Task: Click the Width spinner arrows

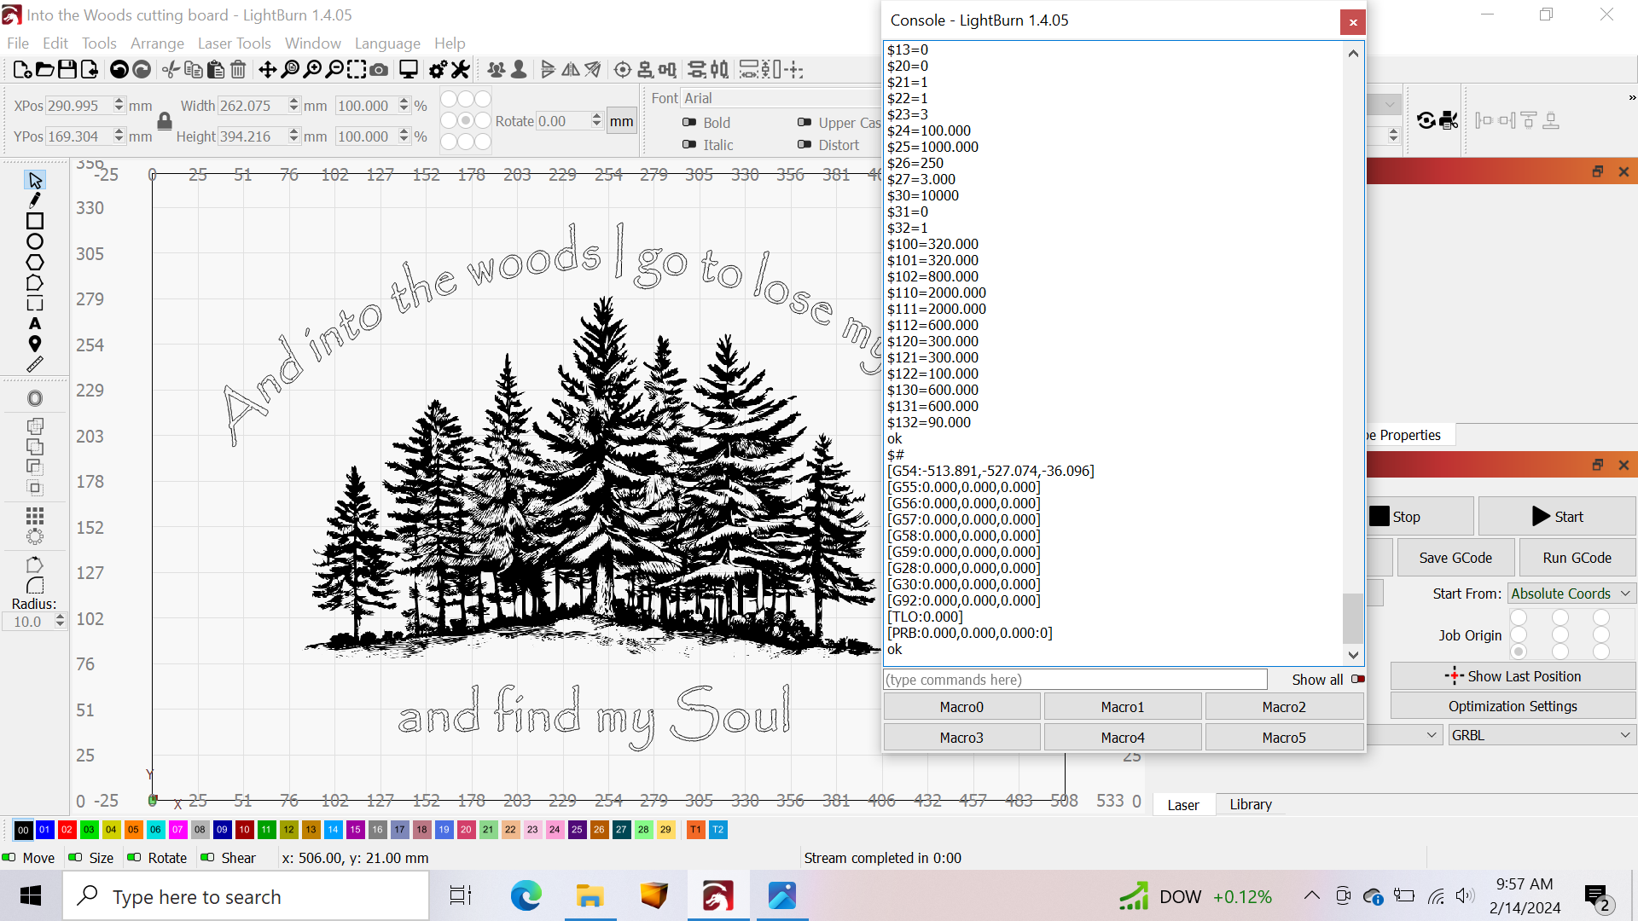Action: coord(294,106)
